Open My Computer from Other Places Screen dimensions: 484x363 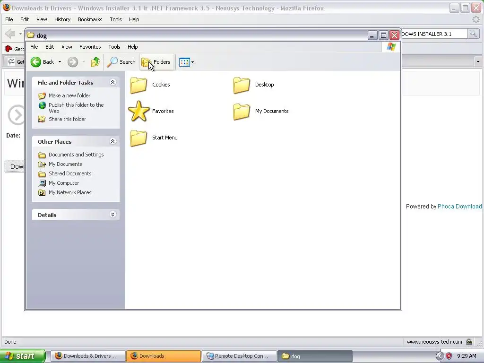[x=64, y=183]
